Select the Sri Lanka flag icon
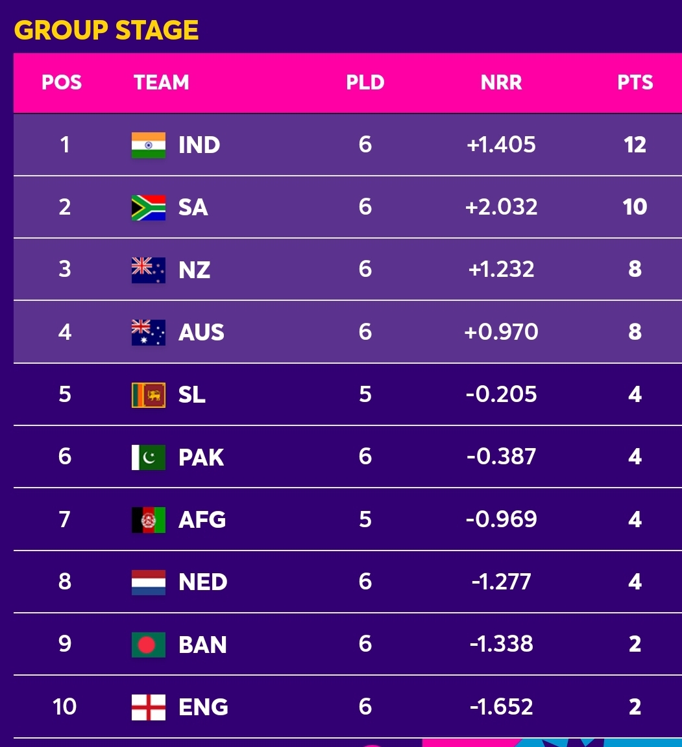This screenshot has height=747, width=682. click(148, 395)
